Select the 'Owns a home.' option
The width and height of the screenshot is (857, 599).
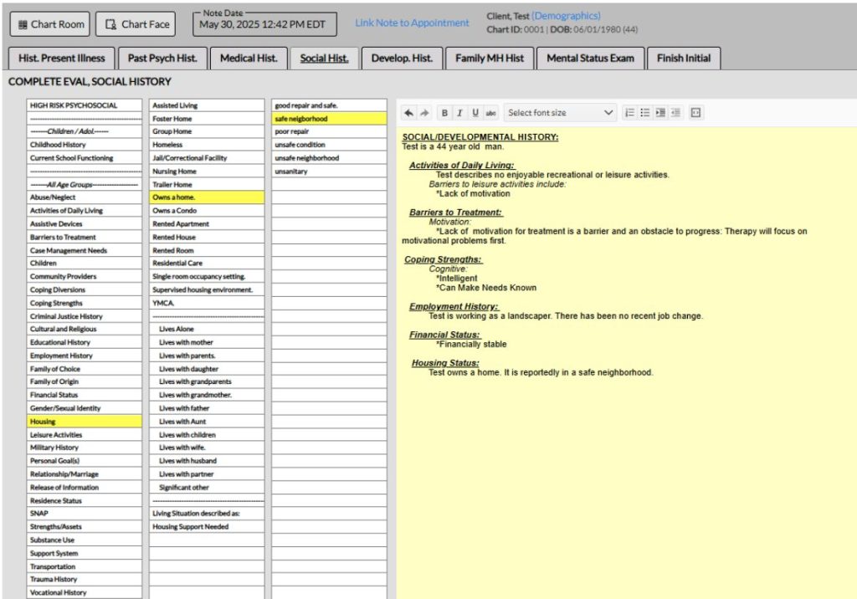click(205, 197)
